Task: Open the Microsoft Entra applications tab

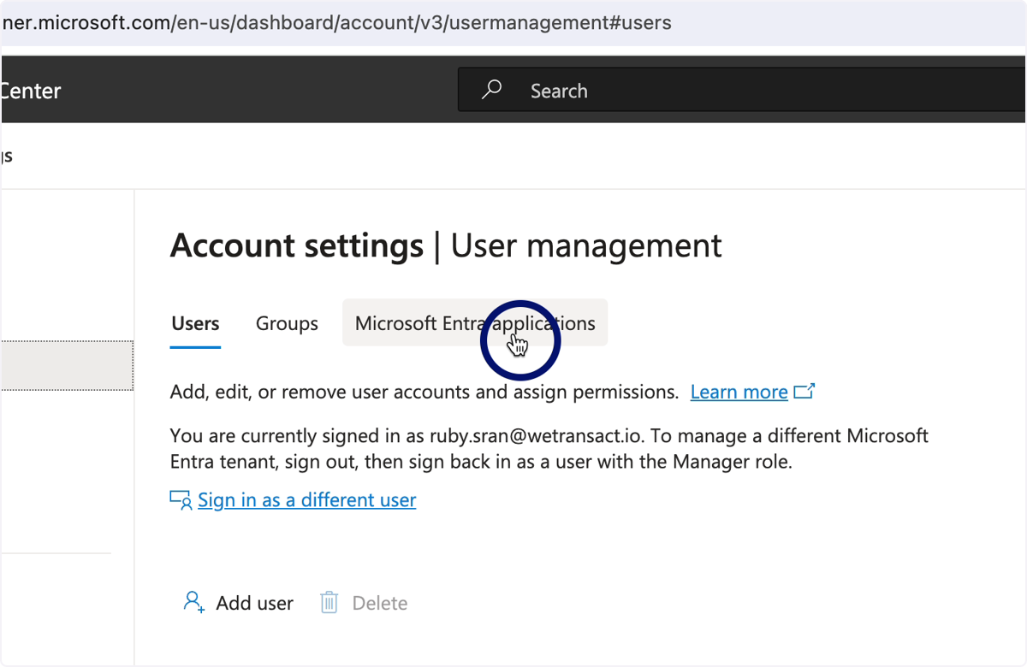Action: [475, 323]
